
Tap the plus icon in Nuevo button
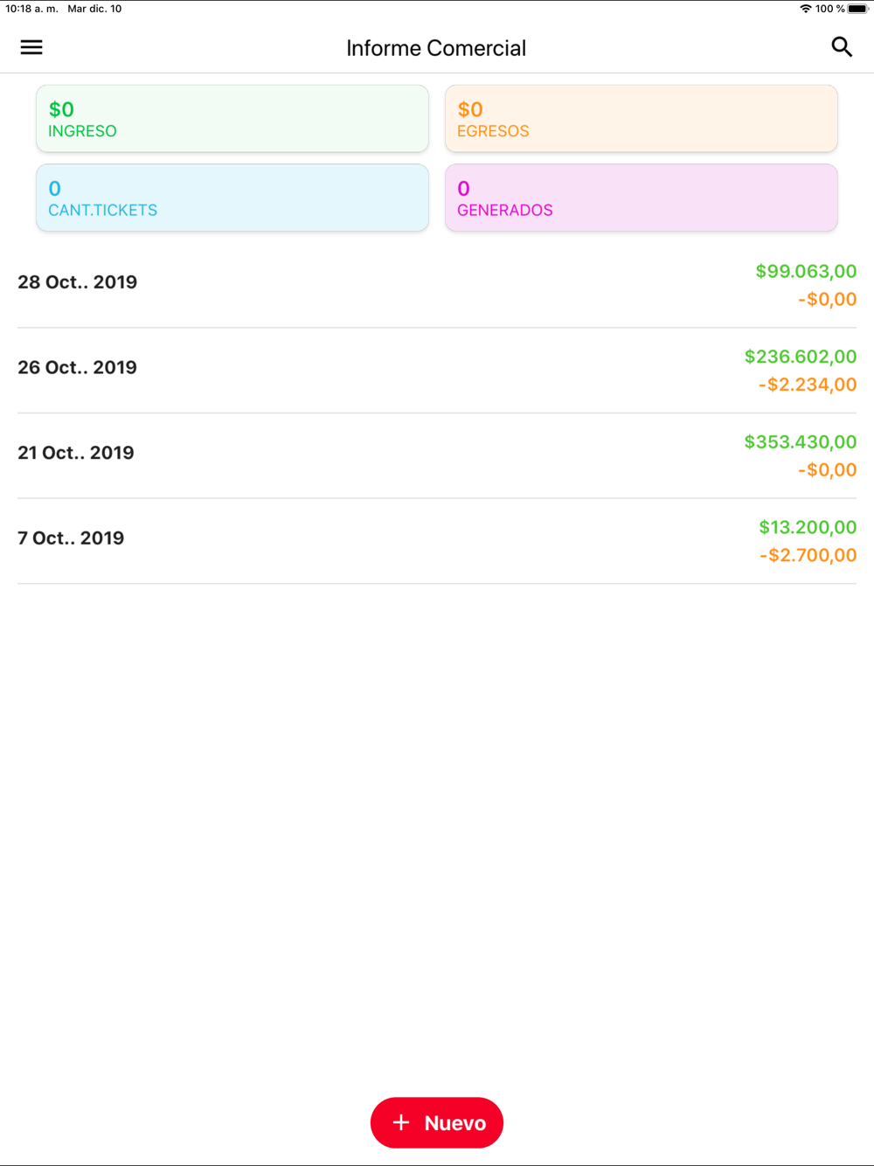401,1122
